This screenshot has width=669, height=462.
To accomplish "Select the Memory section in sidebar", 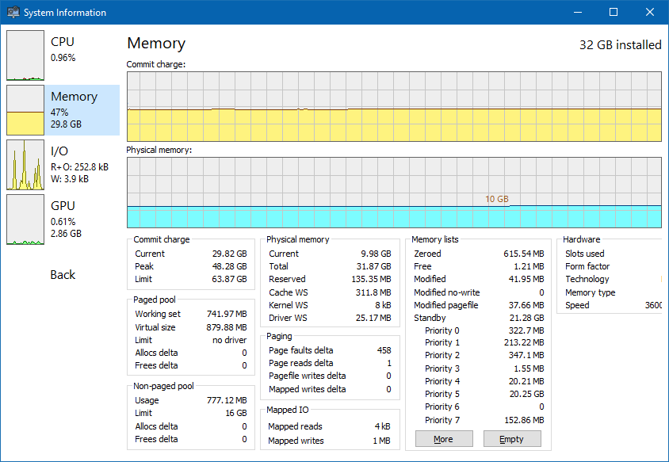I will pyautogui.click(x=63, y=110).
